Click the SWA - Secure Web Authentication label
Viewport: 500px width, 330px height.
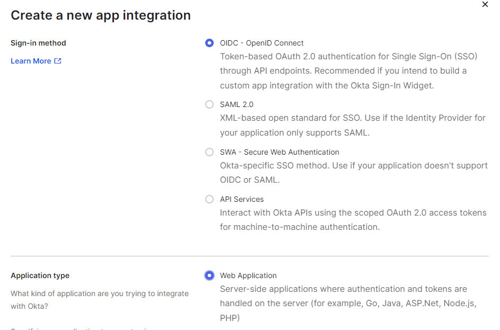click(279, 152)
